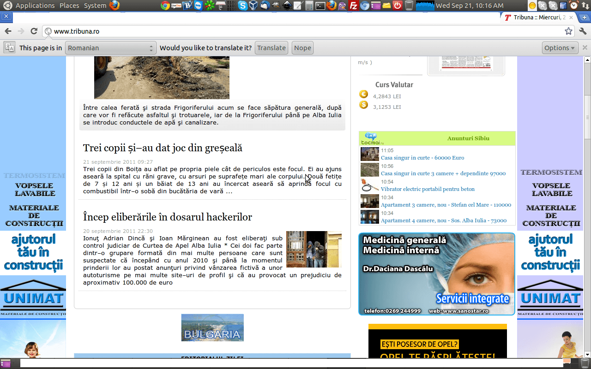Image resolution: width=591 pixels, height=369 pixels.
Task: Open the Romanian language dropdown
Action: point(110,48)
